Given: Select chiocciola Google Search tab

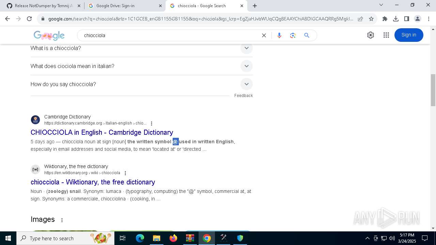Looking at the screenshot, I should point(206,6).
